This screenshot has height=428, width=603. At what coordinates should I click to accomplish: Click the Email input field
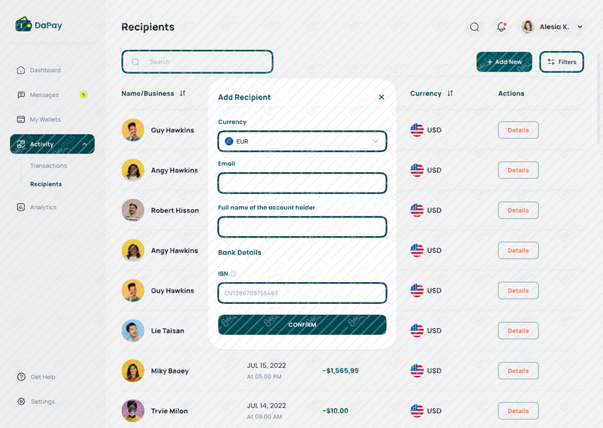[302, 183]
